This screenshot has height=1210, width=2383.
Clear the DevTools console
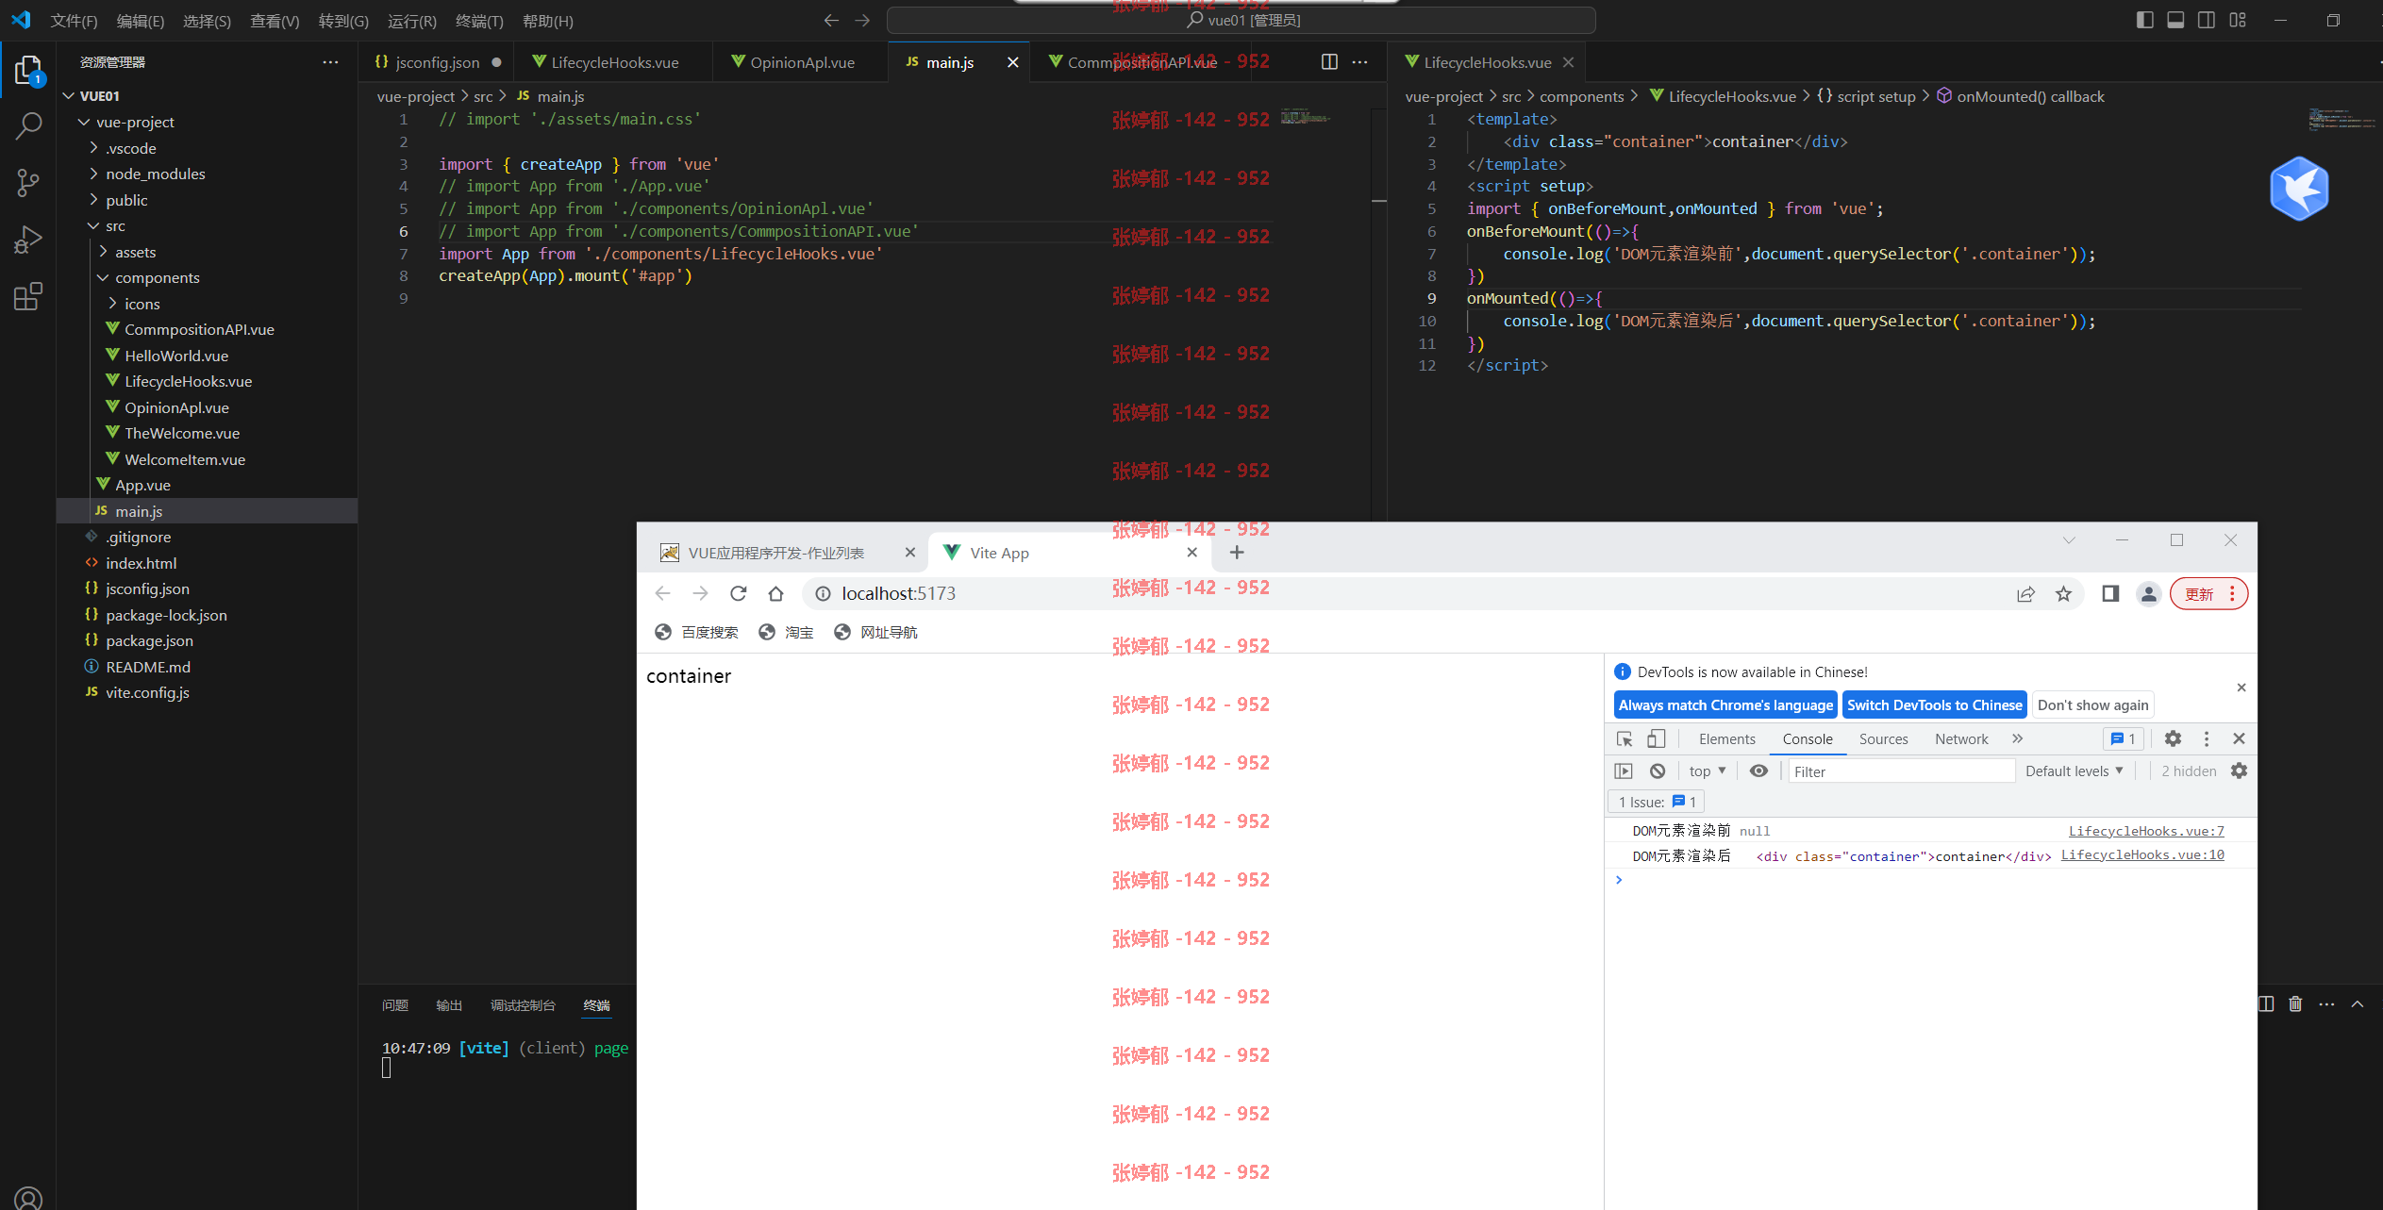point(1658,771)
